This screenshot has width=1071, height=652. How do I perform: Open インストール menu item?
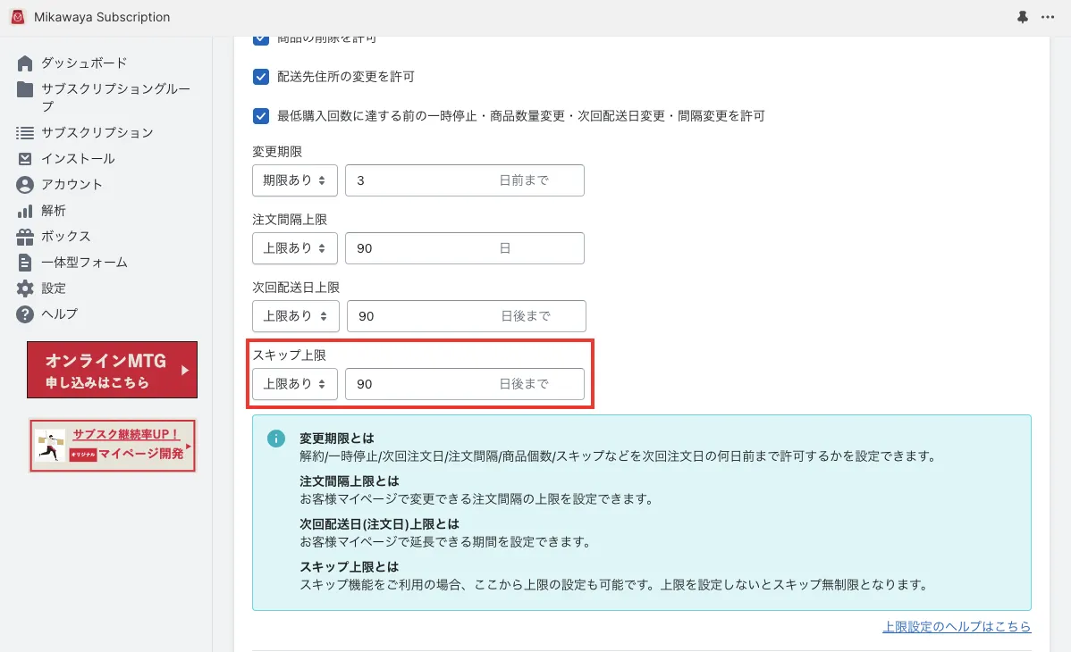[x=78, y=158]
